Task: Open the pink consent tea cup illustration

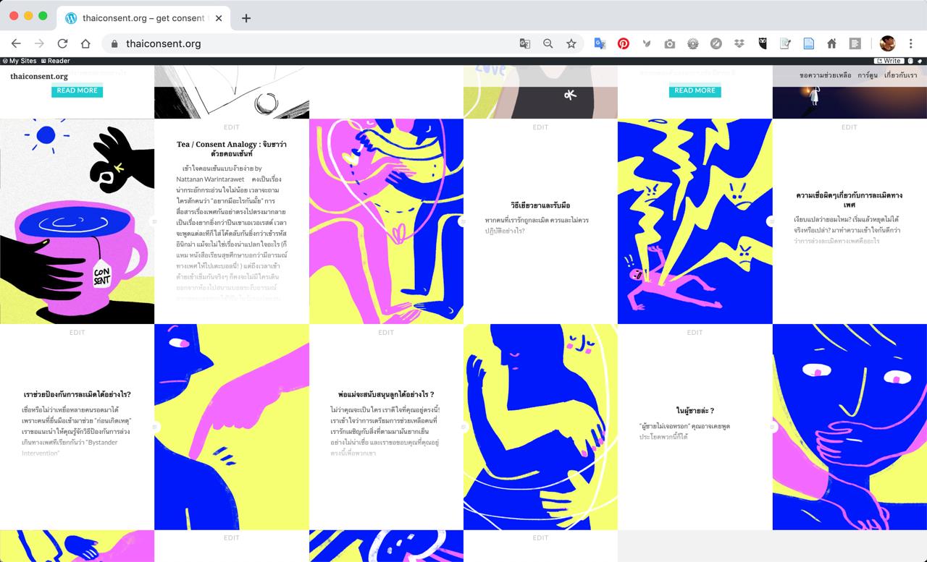Action: point(77,221)
